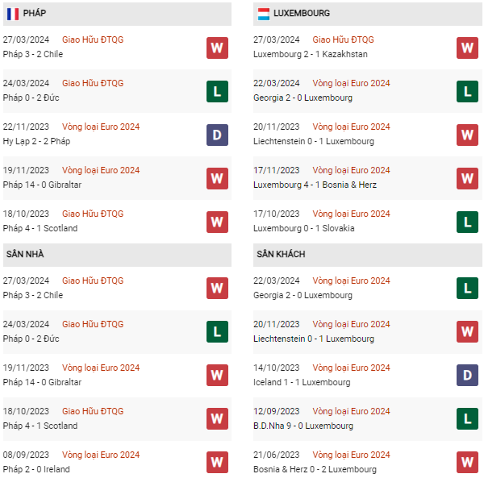Click the D badge for Hy Lạp 2 - 2 Pháp

217,135
